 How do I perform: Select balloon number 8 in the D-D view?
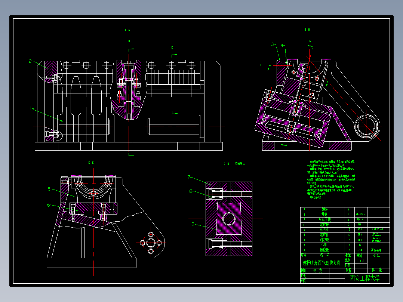coord(191,191)
